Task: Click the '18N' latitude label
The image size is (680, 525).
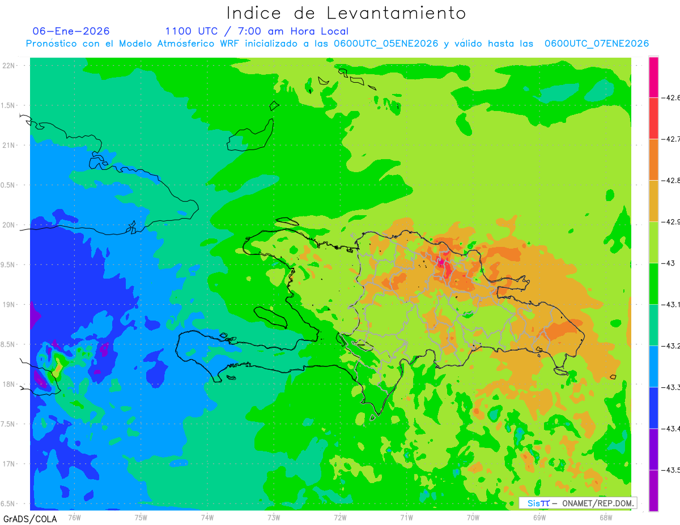Action: (10, 385)
